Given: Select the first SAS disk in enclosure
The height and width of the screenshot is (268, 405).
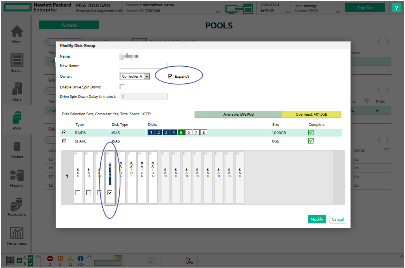Looking at the screenshot, I should click(165, 178).
